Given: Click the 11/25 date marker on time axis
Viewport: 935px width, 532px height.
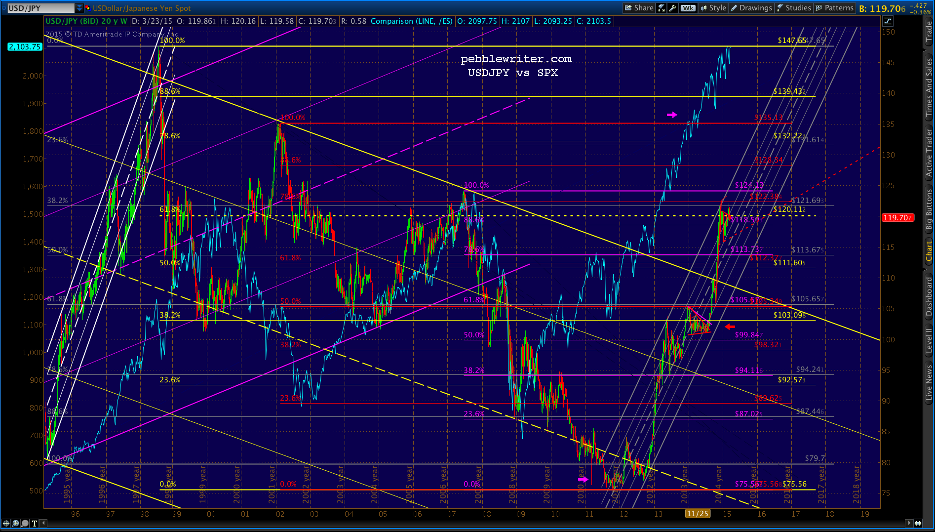Looking at the screenshot, I should pos(698,514).
